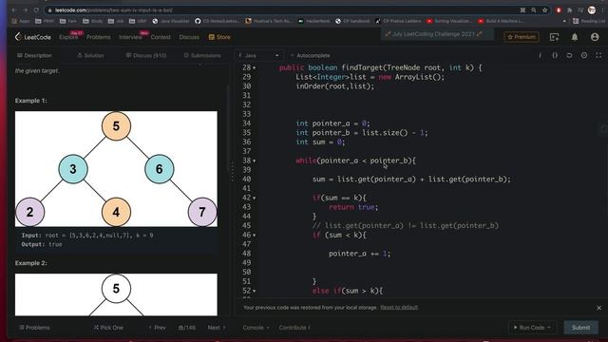Image resolution: width=608 pixels, height=342 pixels.
Task: Click line number 48 in the gutter
Action: click(x=247, y=254)
